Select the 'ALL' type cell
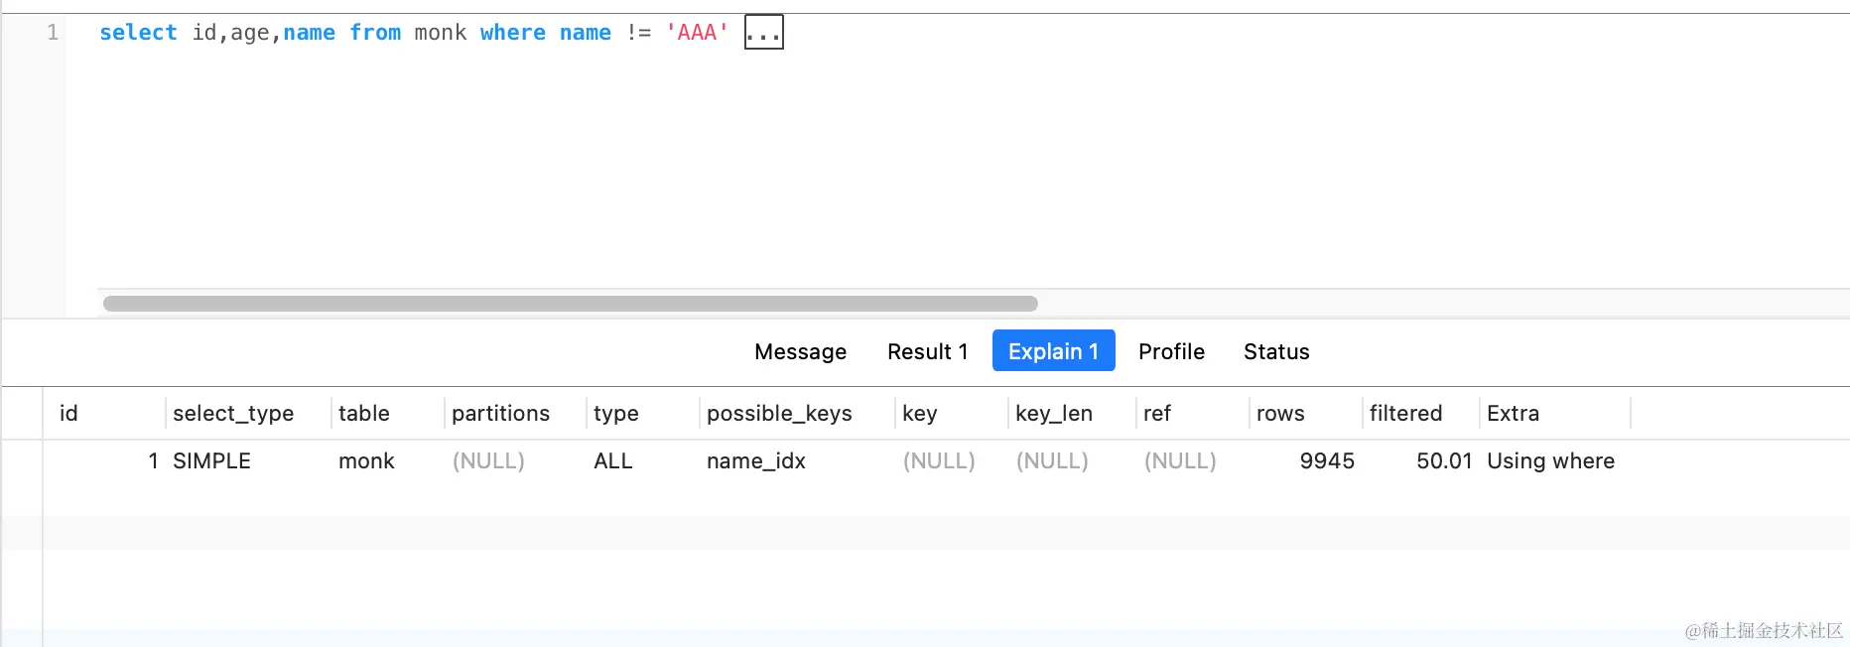Screen dimensions: 1850x647 click(x=613, y=460)
